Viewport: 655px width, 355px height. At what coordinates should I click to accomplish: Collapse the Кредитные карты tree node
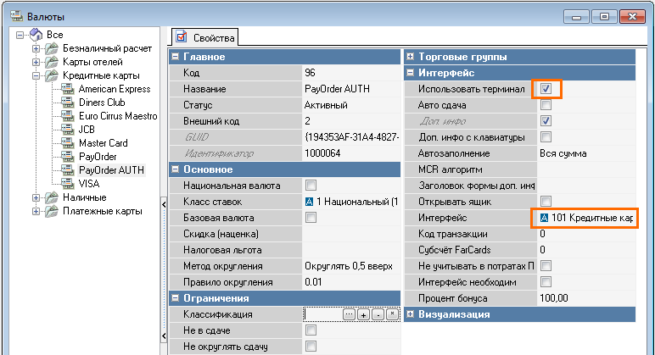point(36,75)
